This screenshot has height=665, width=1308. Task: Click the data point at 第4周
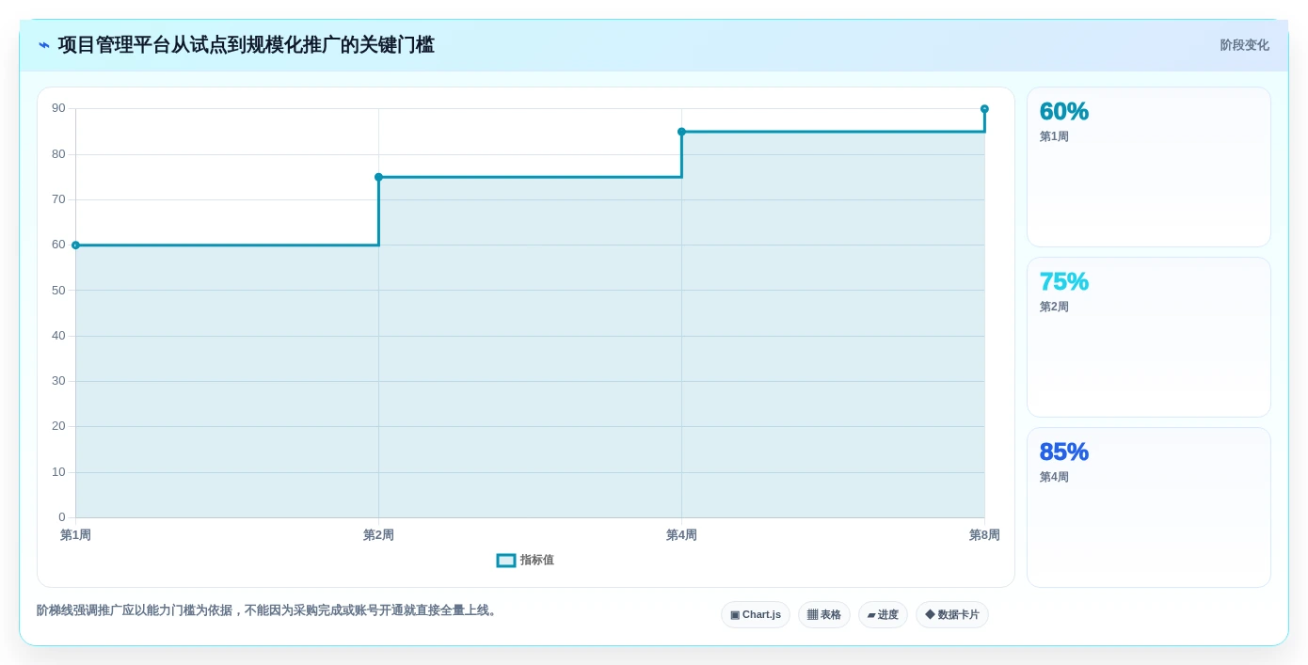[681, 132]
